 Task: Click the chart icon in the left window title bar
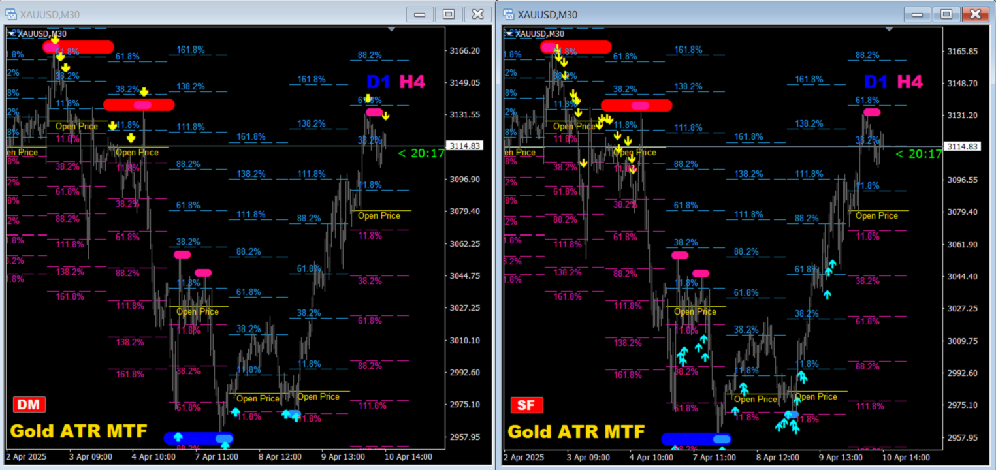(11, 14)
